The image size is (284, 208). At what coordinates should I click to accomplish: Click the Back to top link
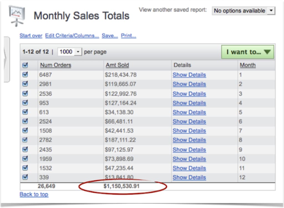point(34,194)
